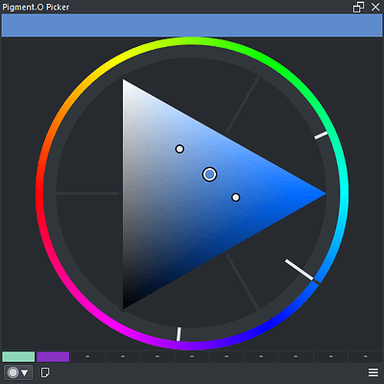Click the note page icon at bottom

tap(45, 372)
